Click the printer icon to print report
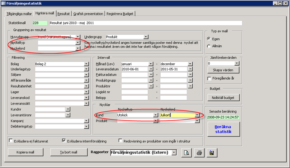This screenshot has width=290, height=168. (x=199, y=153)
